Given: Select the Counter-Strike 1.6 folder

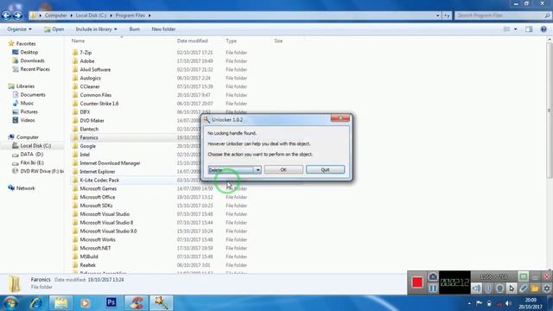Looking at the screenshot, I should coord(99,104).
